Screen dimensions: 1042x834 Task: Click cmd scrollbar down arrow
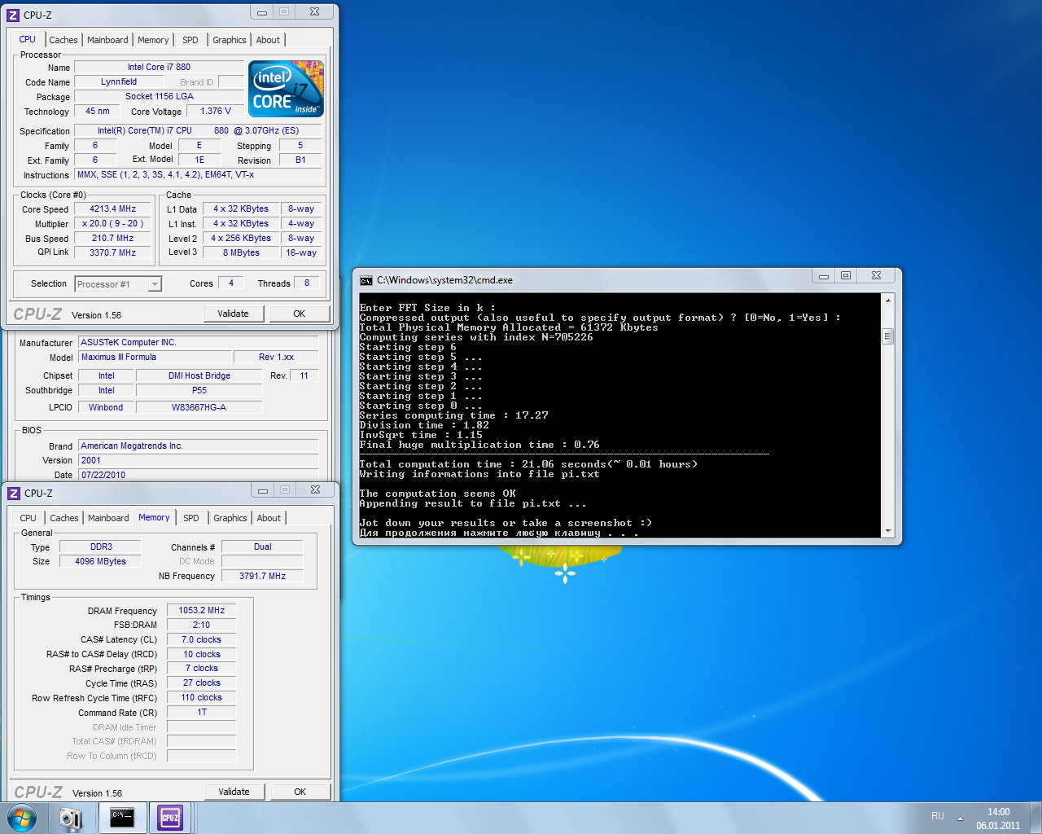click(888, 530)
